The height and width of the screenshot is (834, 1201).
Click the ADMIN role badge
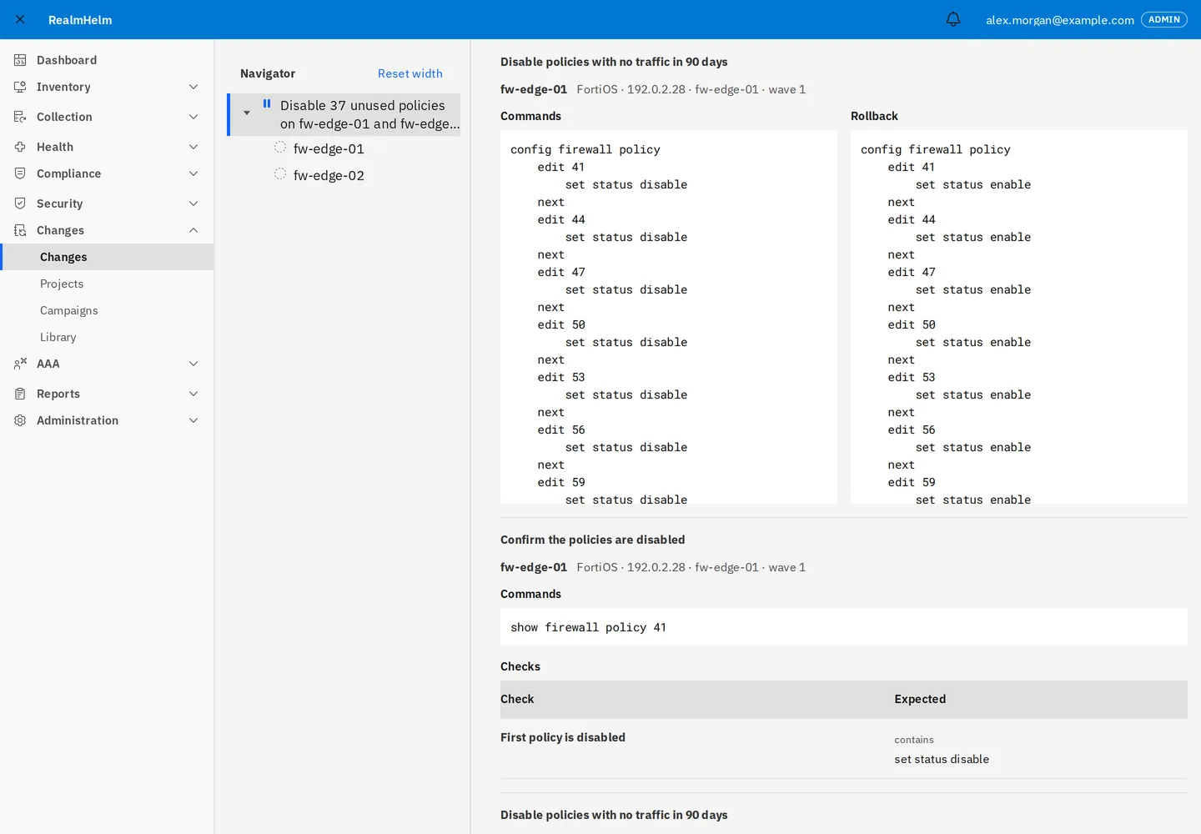[1163, 19]
